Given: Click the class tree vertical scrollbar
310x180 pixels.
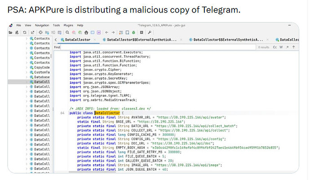Looking at the screenshot, I should [x=51, y=56].
